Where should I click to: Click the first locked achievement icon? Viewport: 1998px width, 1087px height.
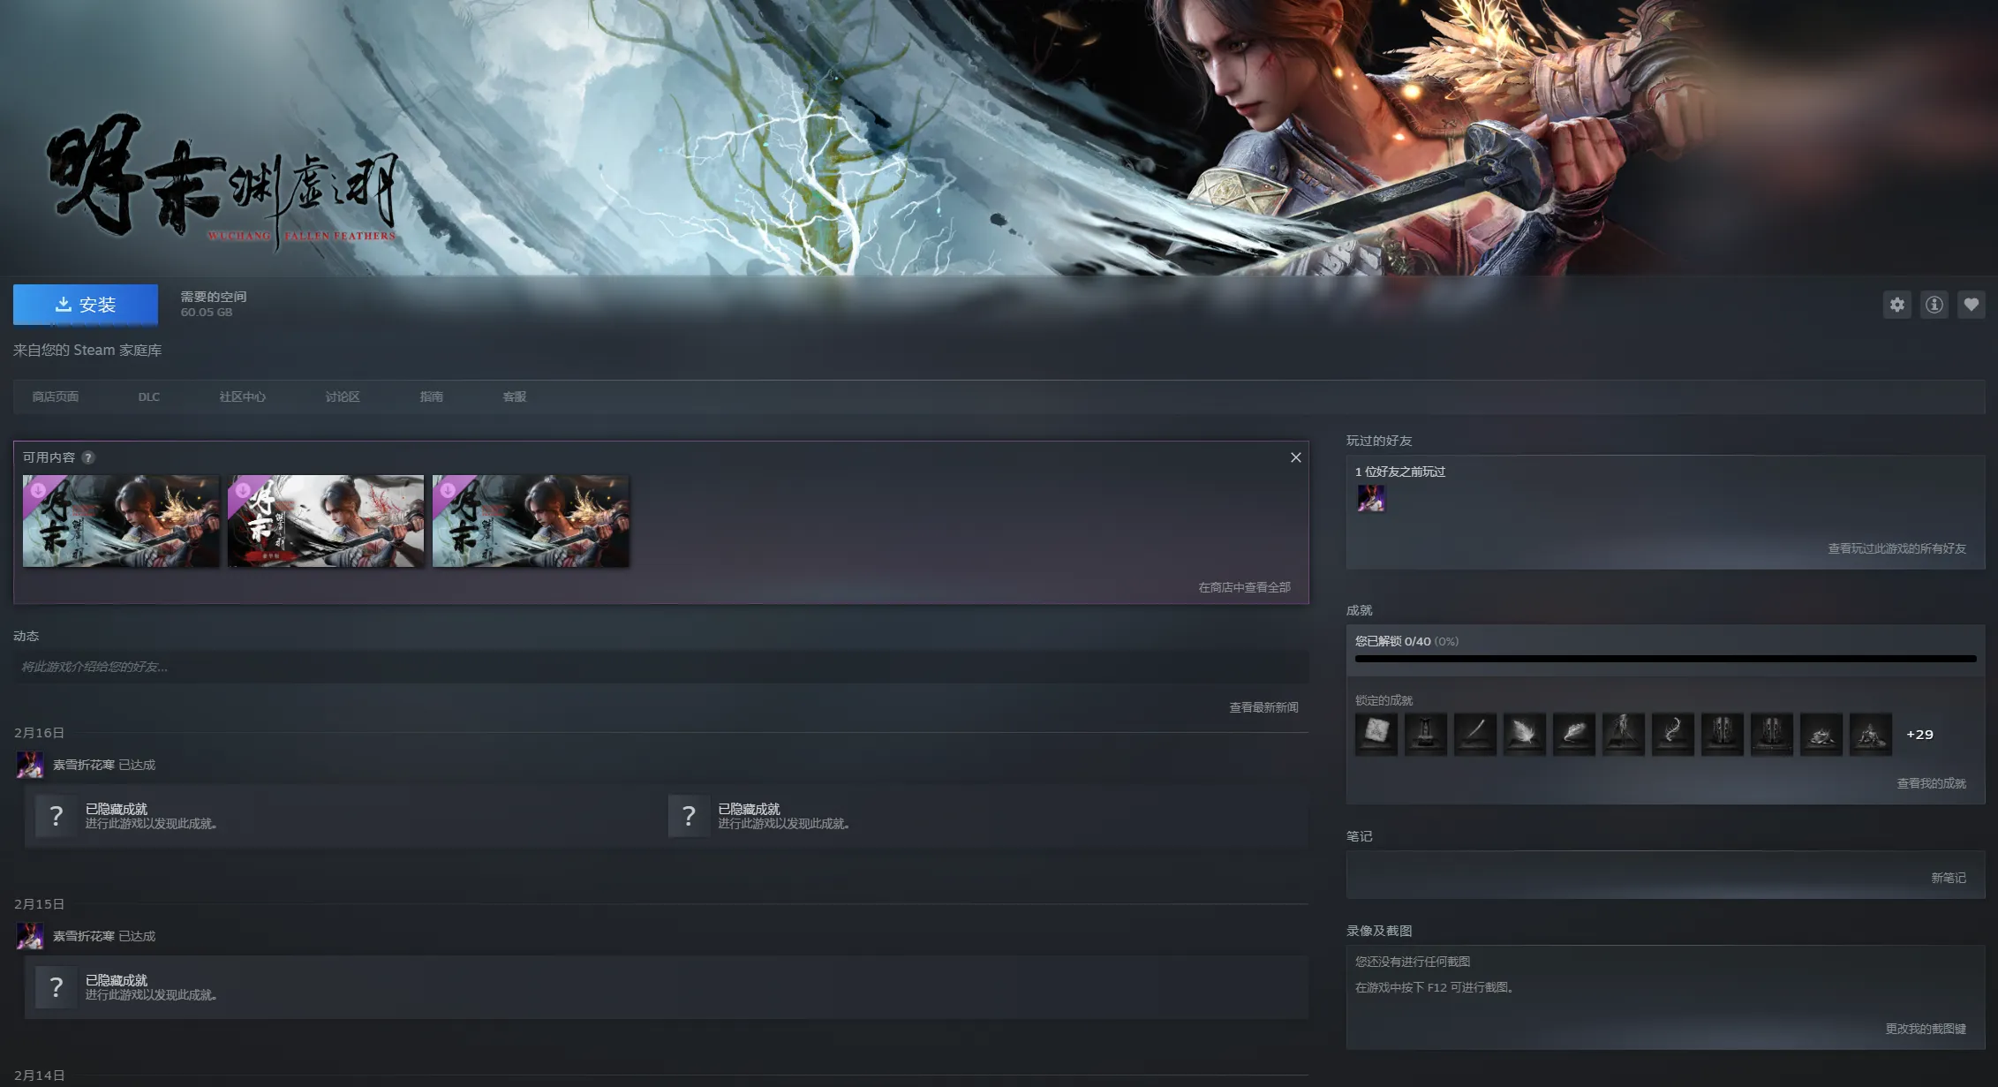coord(1376,734)
